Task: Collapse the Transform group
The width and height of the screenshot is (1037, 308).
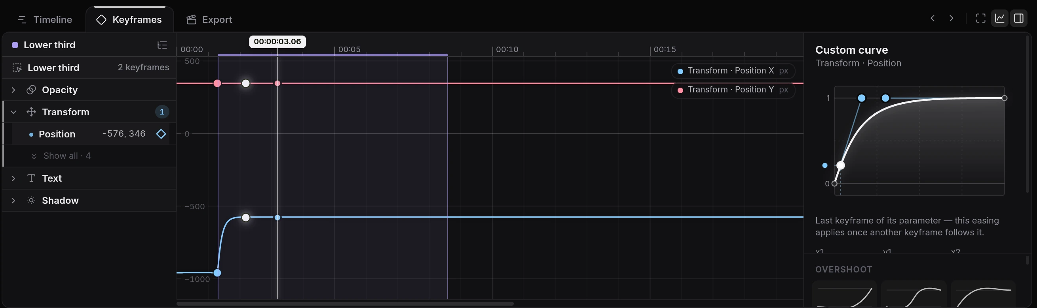Action: coord(13,112)
